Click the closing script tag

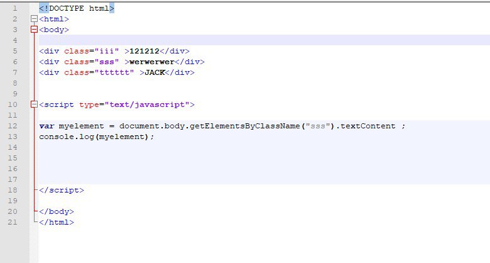[x=62, y=190]
